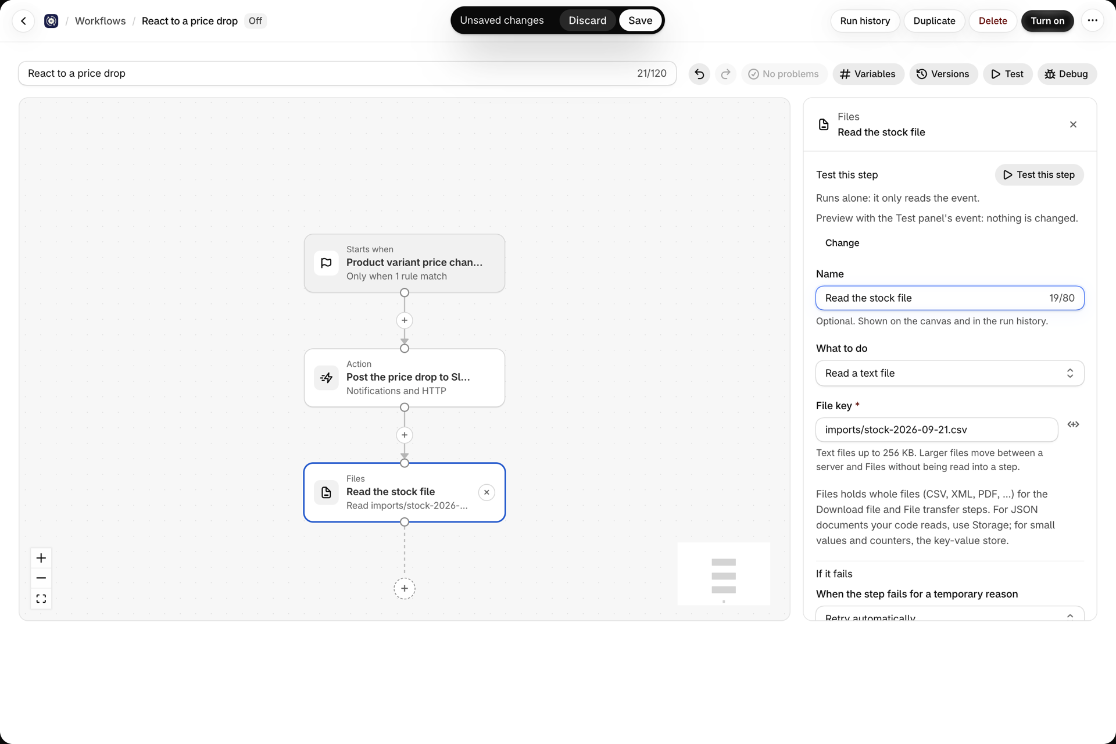1116x744 pixels.
Task: Add a step below the trigger node
Action: (405, 320)
